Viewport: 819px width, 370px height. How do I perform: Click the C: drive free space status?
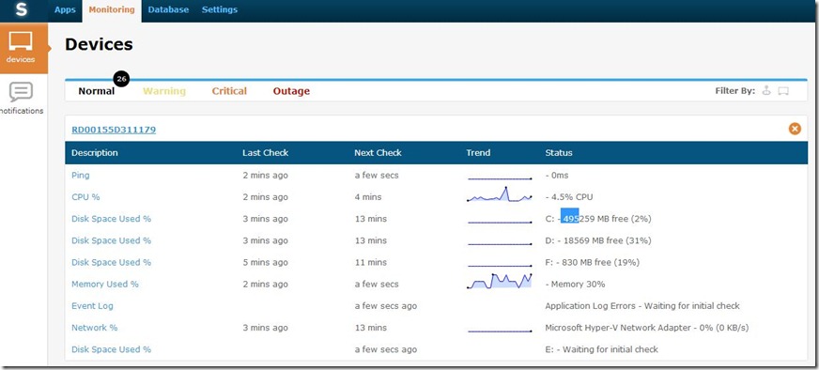[x=598, y=219]
